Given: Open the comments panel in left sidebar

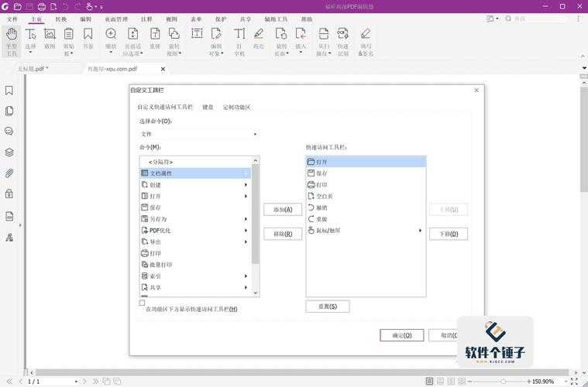Looking at the screenshot, I should click(9, 132).
